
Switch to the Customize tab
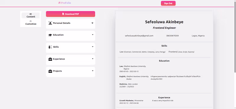click(x=31, y=23)
